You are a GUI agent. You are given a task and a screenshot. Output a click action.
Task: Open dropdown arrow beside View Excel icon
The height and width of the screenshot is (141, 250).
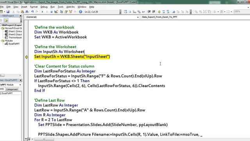coord(4,12)
